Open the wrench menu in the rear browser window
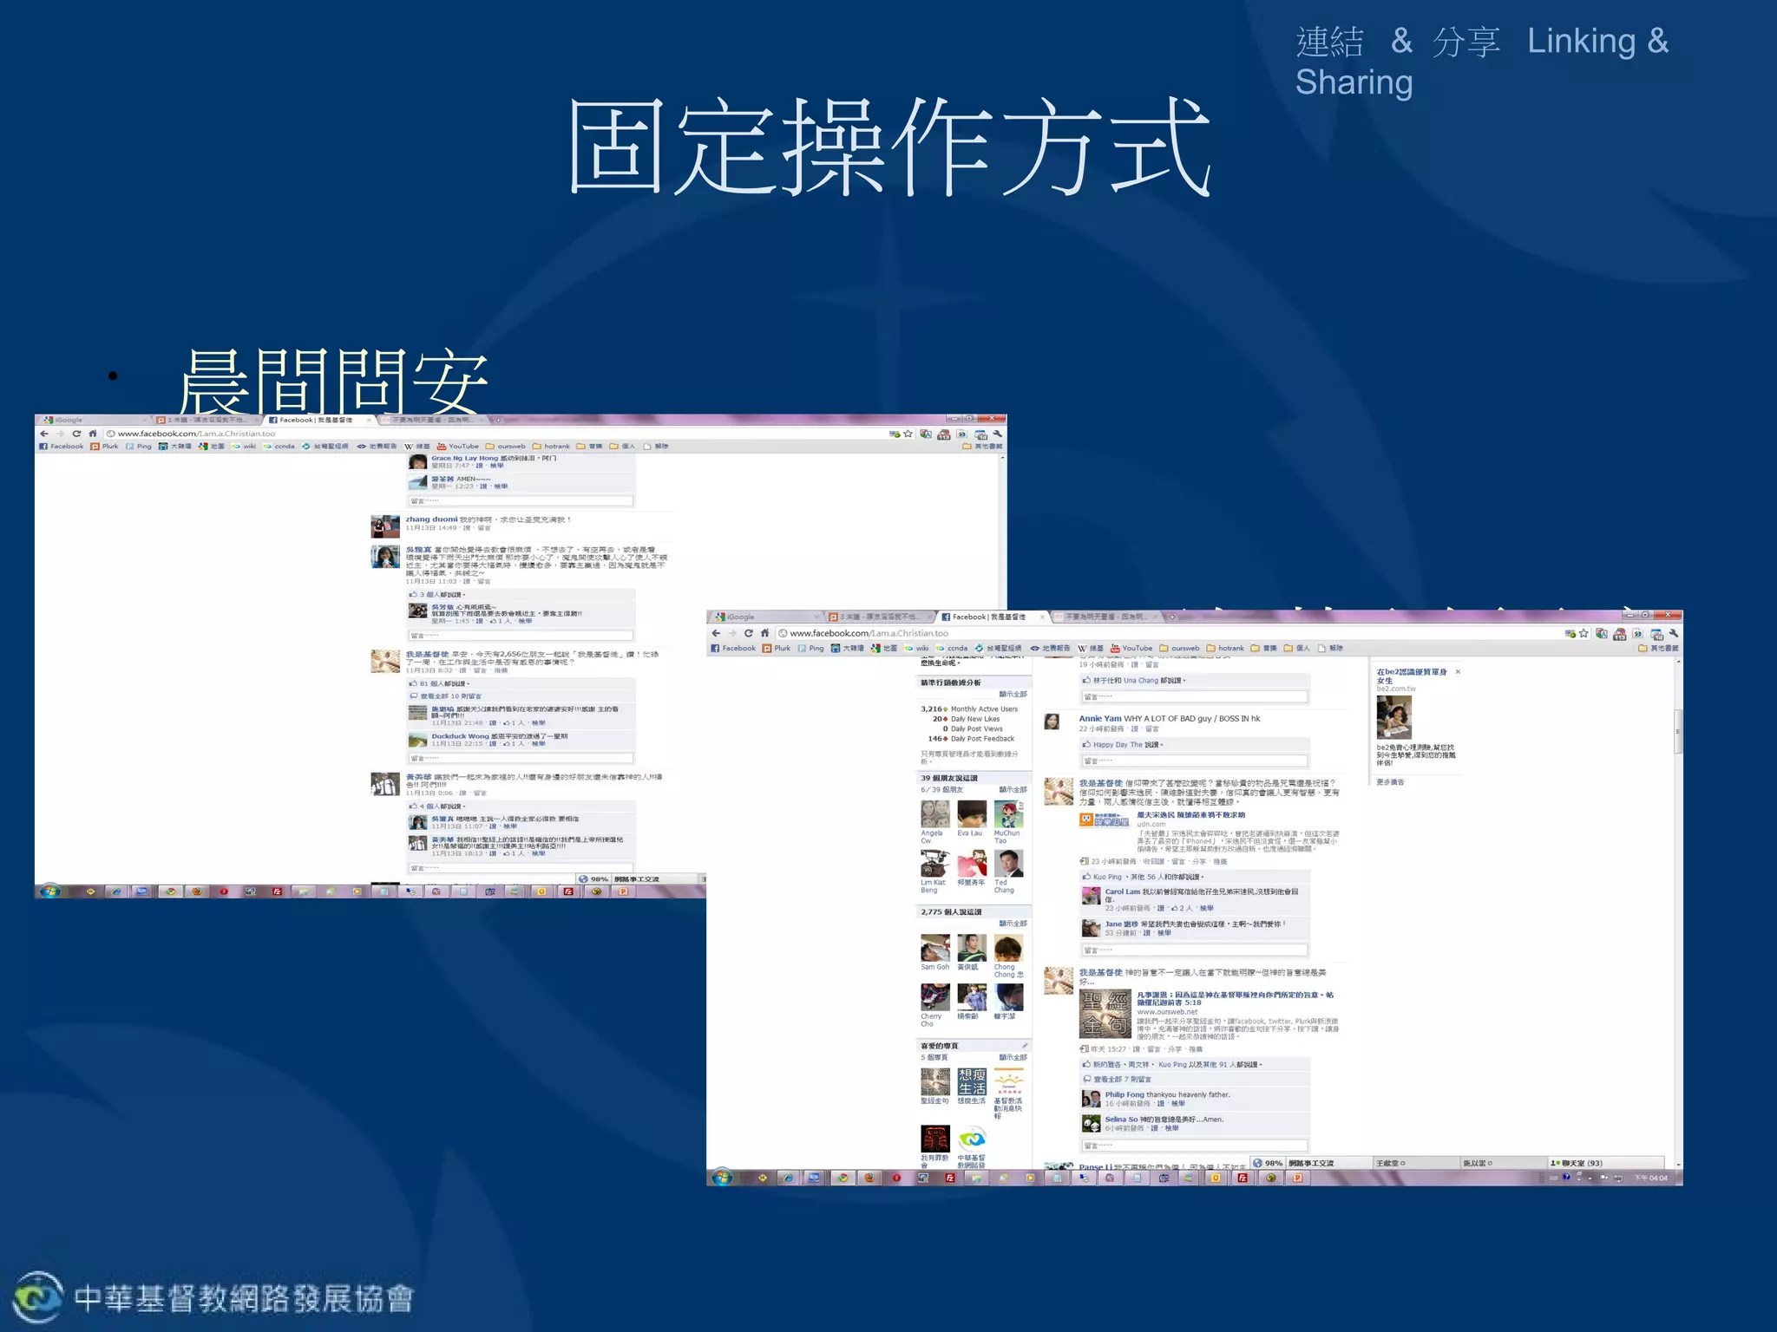Viewport: 1777px width, 1332px height. 998,434
